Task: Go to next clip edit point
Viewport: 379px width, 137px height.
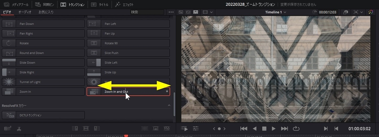Action: [326, 128]
